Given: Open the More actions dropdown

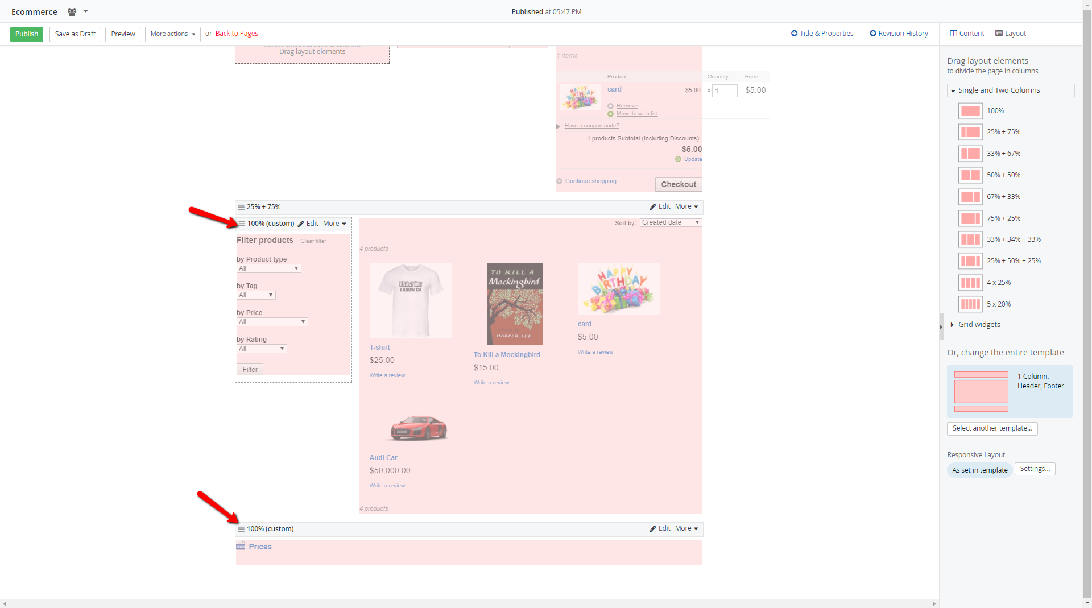Looking at the screenshot, I should click(173, 34).
